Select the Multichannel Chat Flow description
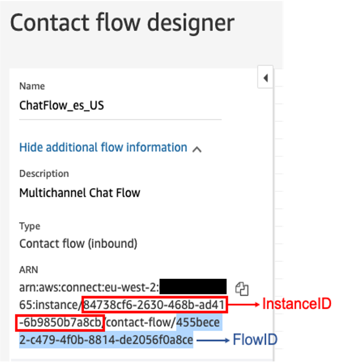The image size is (341, 362). (x=79, y=193)
